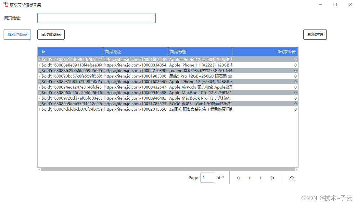Go to the first page of results
The height and width of the screenshot is (204, 357).
238,178
